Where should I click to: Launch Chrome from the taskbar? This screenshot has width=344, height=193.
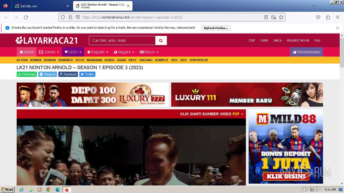(49, 190)
